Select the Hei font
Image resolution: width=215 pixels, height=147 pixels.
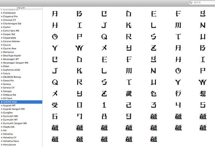point(5,130)
